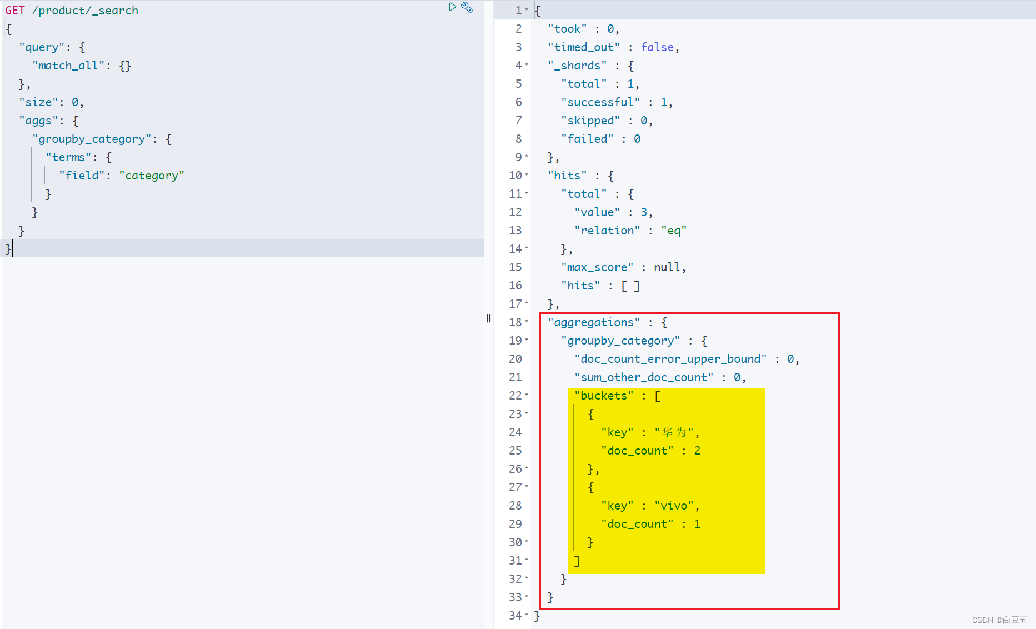The height and width of the screenshot is (629, 1036).
Task: Click the "query" key in request
Action: [x=42, y=47]
